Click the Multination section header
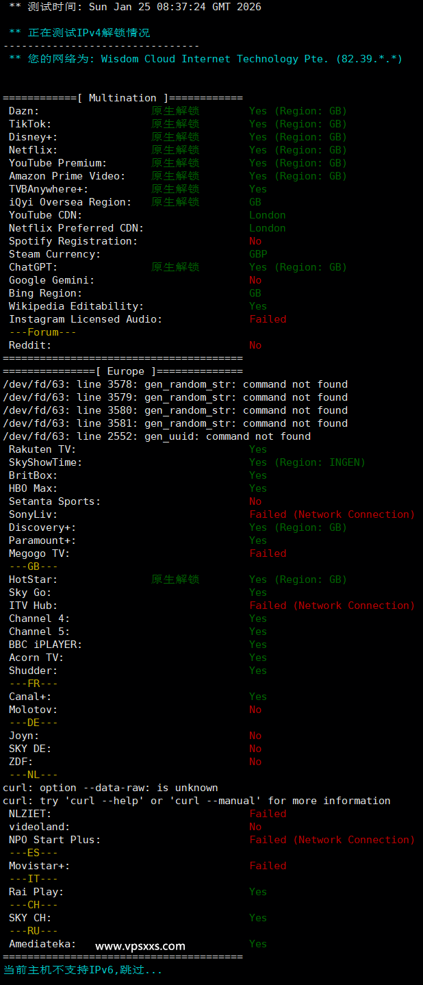The width and height of the screenshot is (423, 985). [x=123, y=98]
